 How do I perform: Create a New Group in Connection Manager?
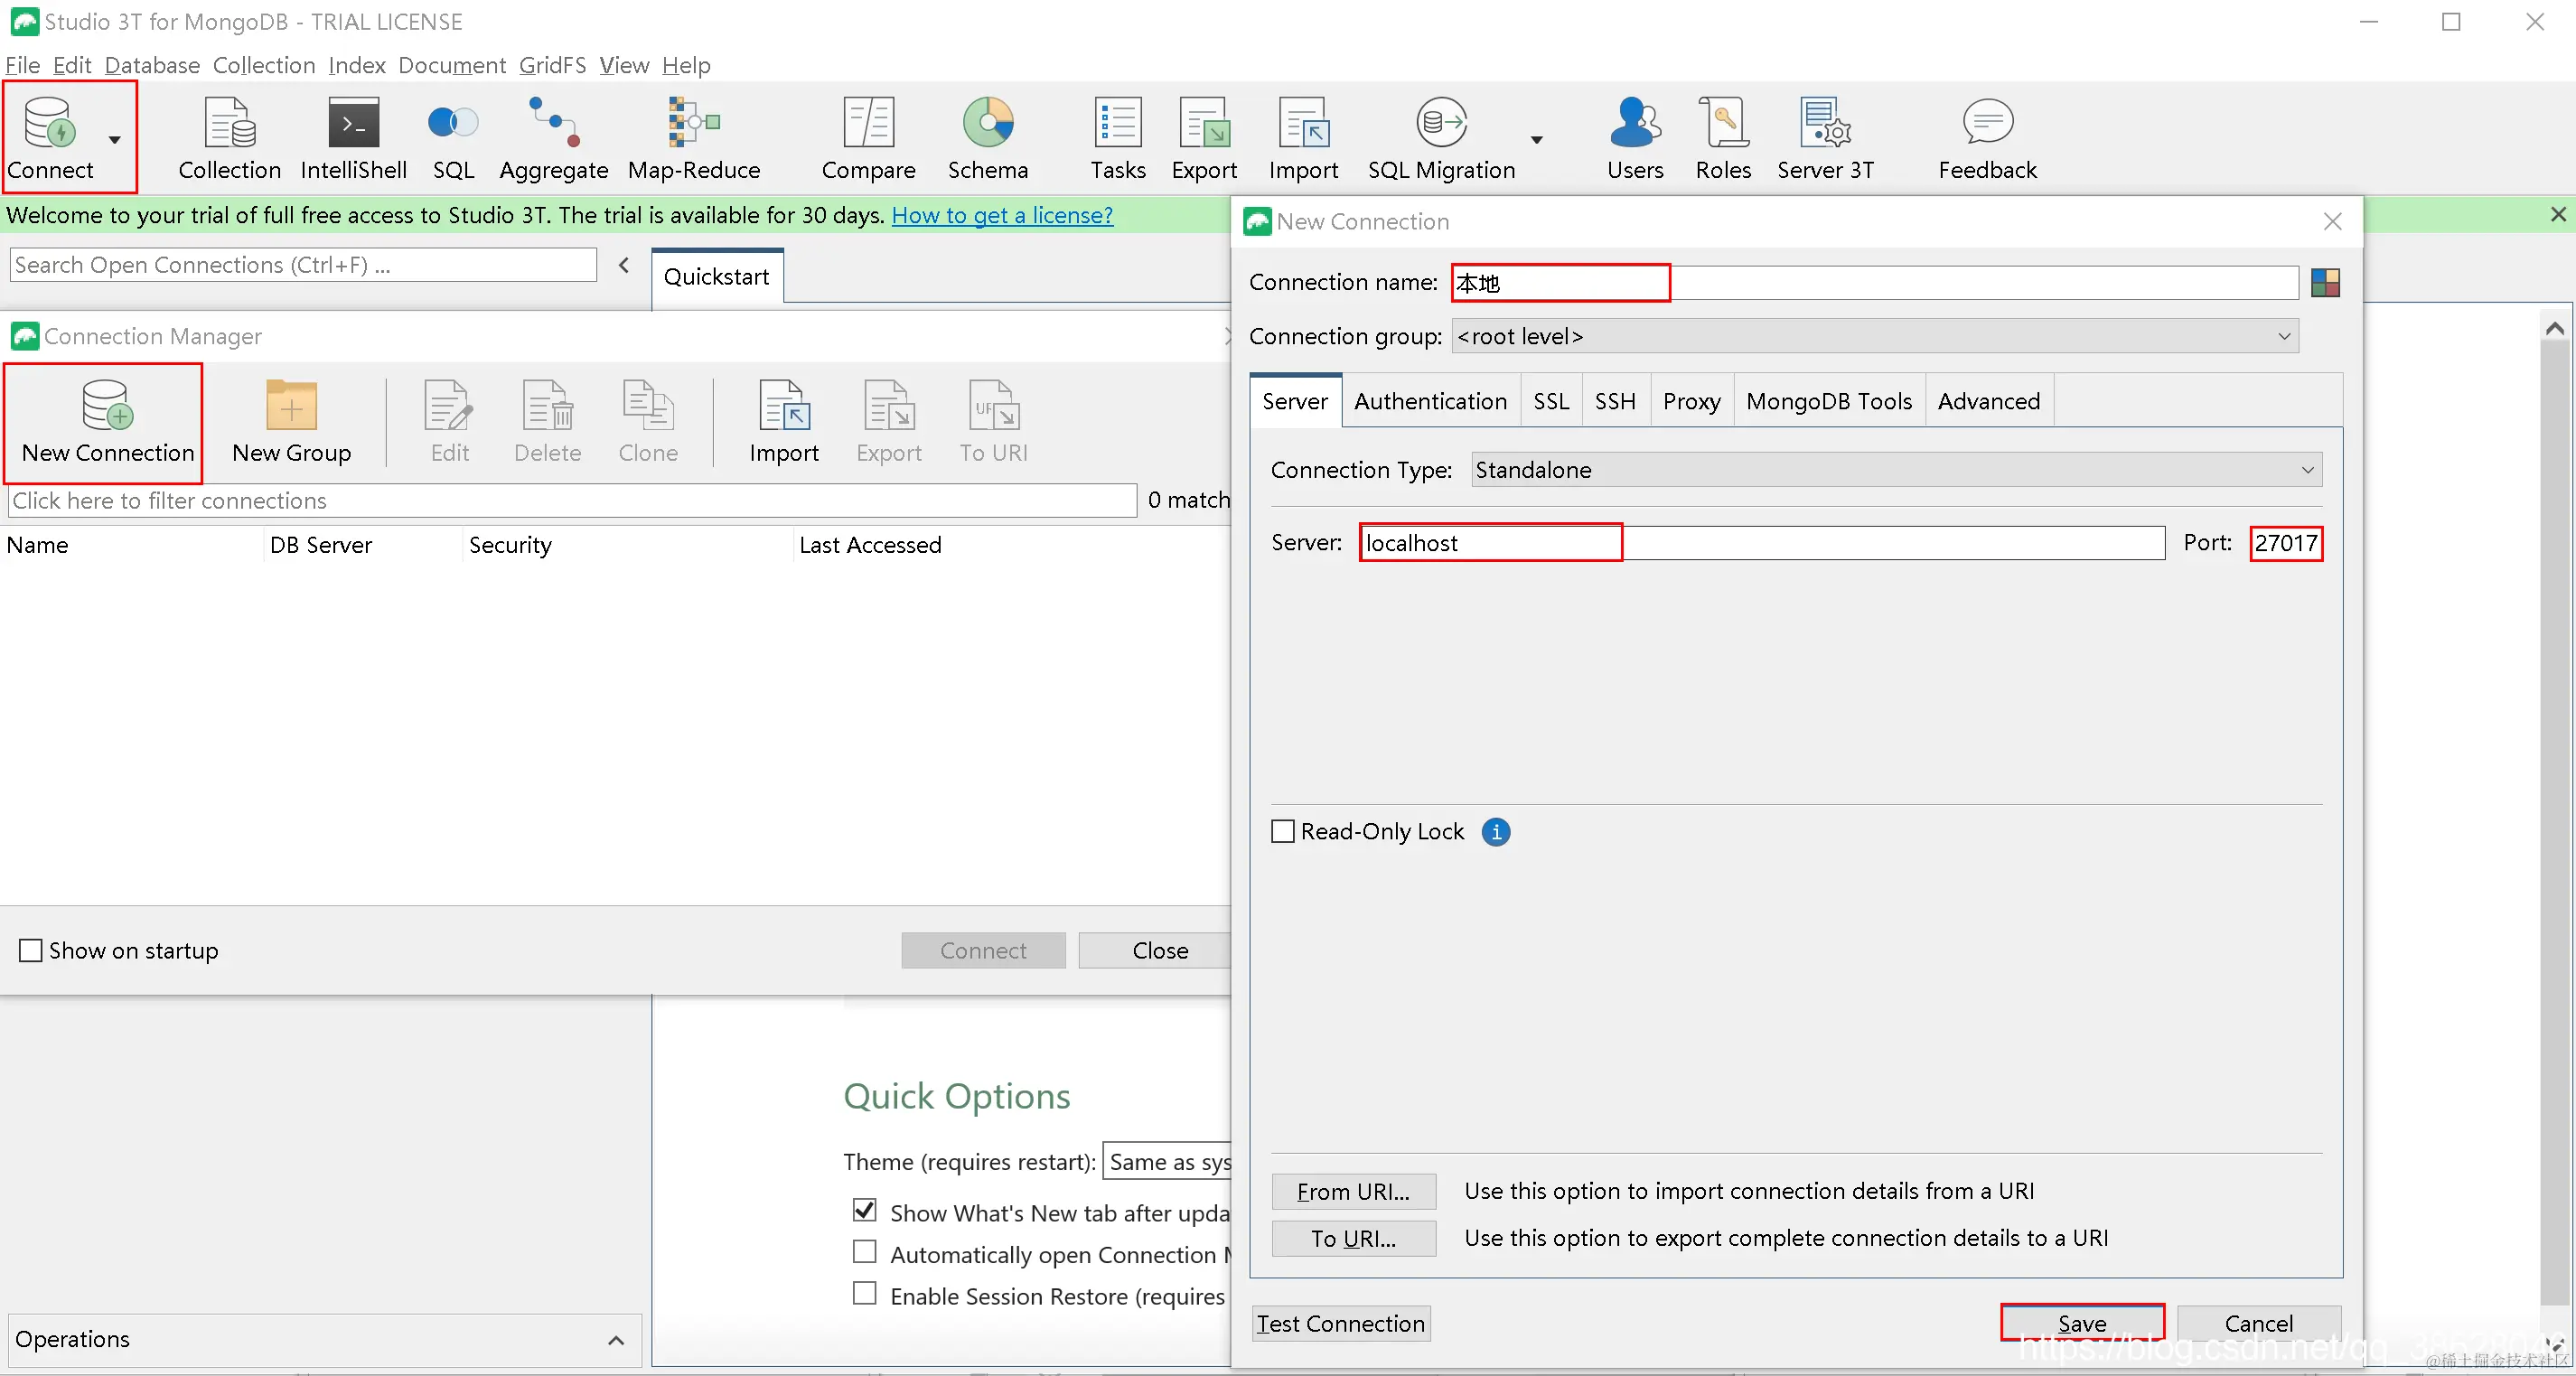(x=291, y=421)
